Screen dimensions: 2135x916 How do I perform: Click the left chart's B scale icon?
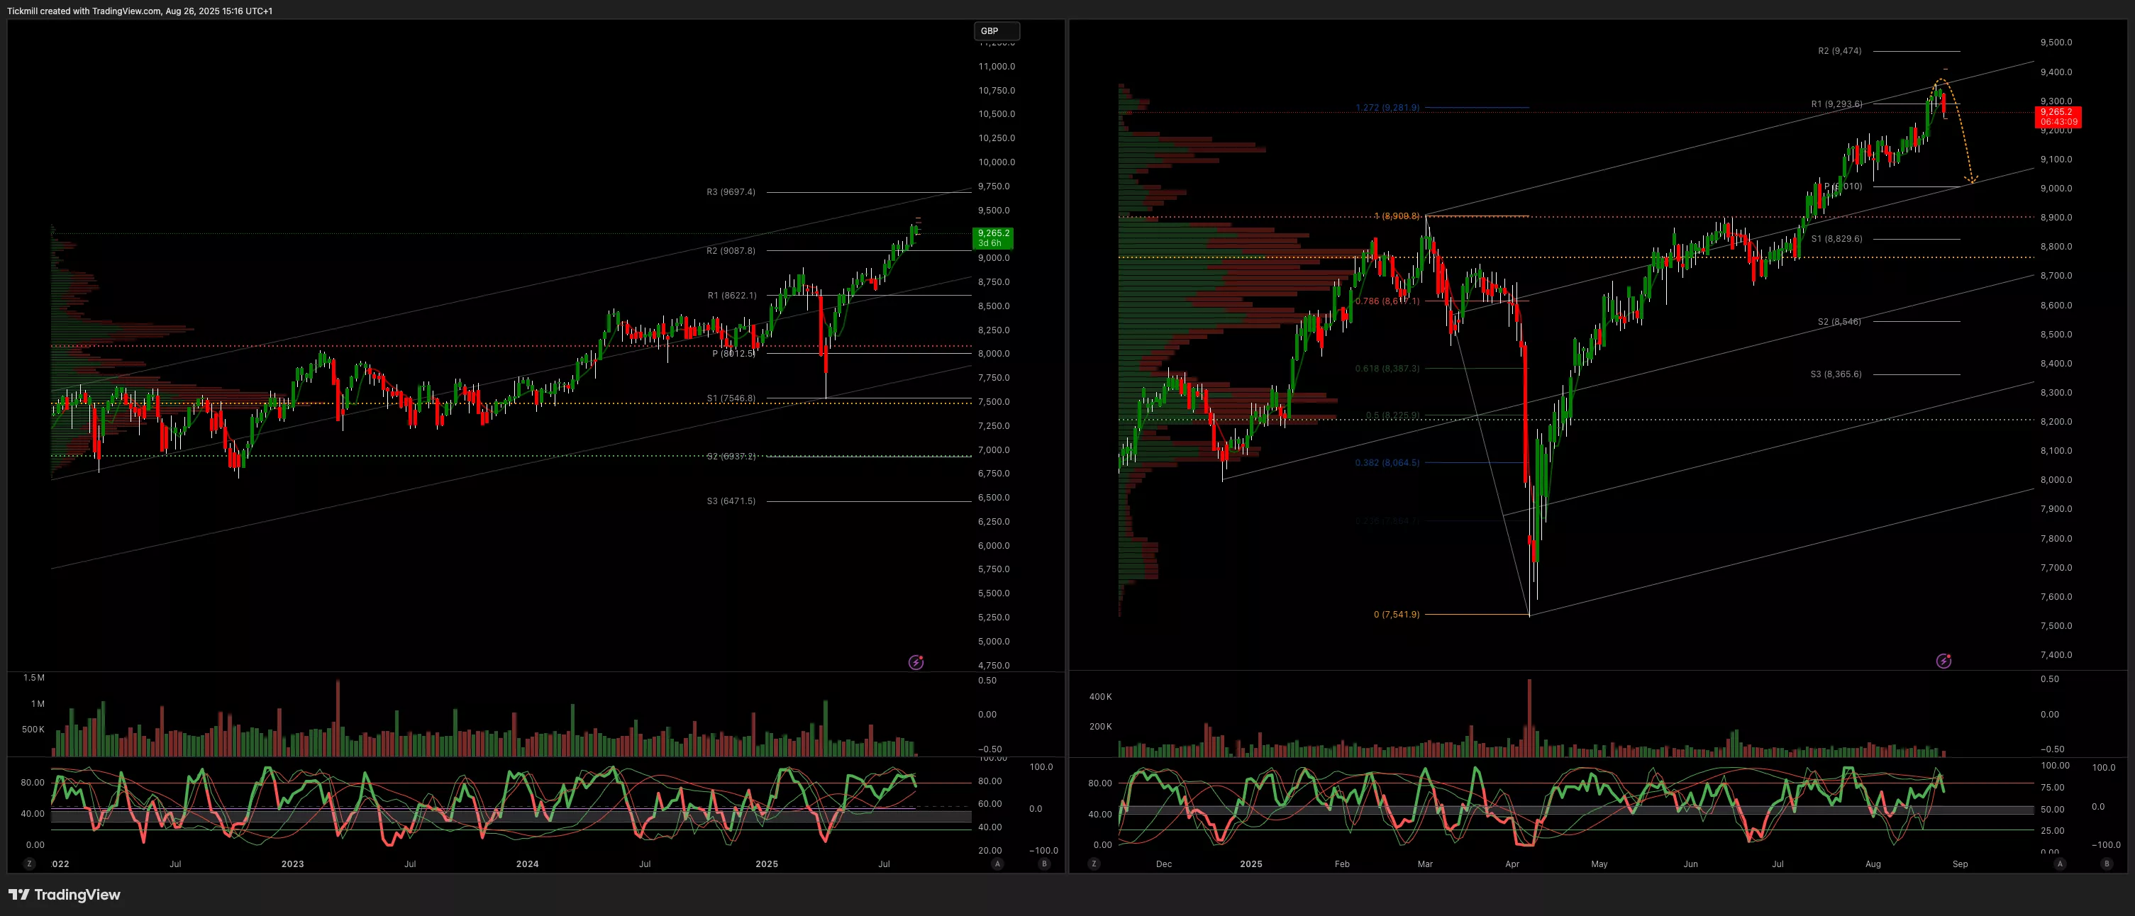[x=1044, y=864]
